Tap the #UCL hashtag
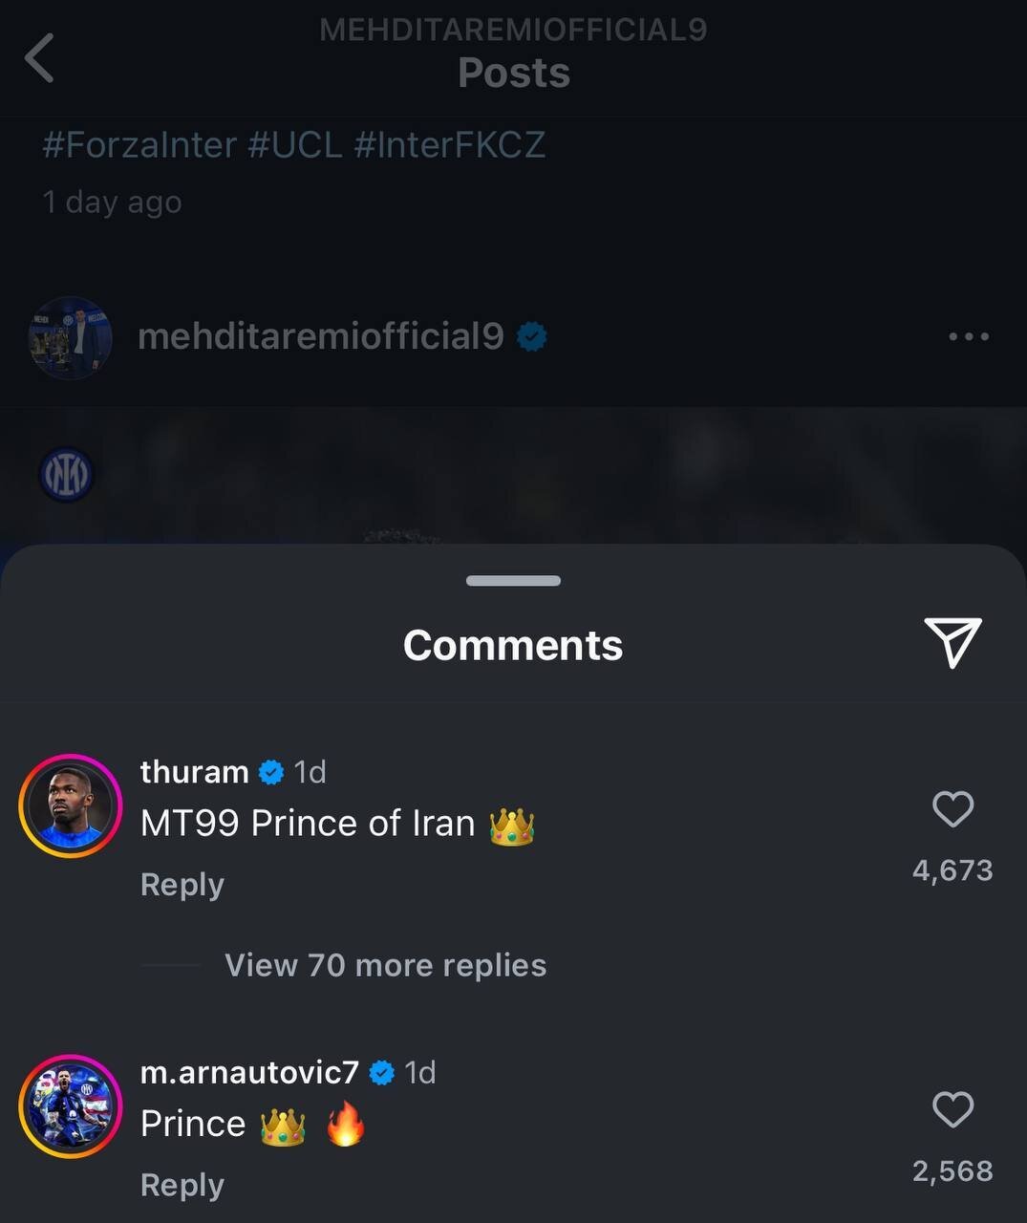Screen dimensions: 1027x1223 (x=294, y=145)
